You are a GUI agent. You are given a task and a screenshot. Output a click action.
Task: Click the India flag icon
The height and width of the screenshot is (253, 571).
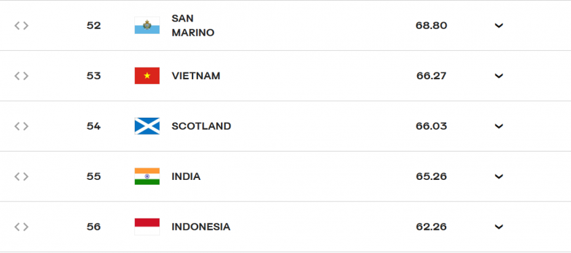pos(147,177)
